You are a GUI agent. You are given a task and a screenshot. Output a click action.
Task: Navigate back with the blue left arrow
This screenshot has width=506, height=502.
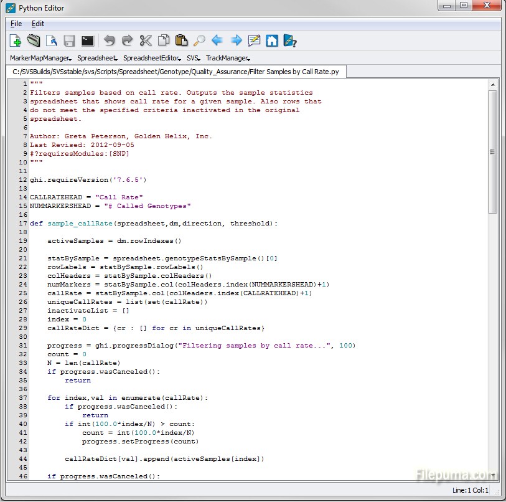[x=217, y=41]
